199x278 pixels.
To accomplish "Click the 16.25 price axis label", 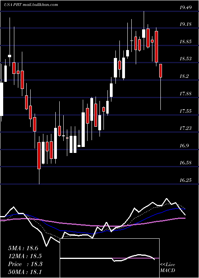I will (185, 180).
